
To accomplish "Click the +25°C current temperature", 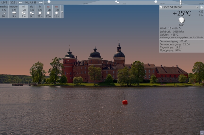I will coord(182,13).
